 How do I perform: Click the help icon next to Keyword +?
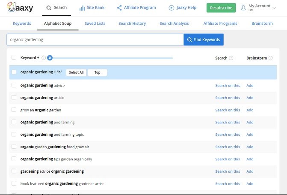click(44, 58)
